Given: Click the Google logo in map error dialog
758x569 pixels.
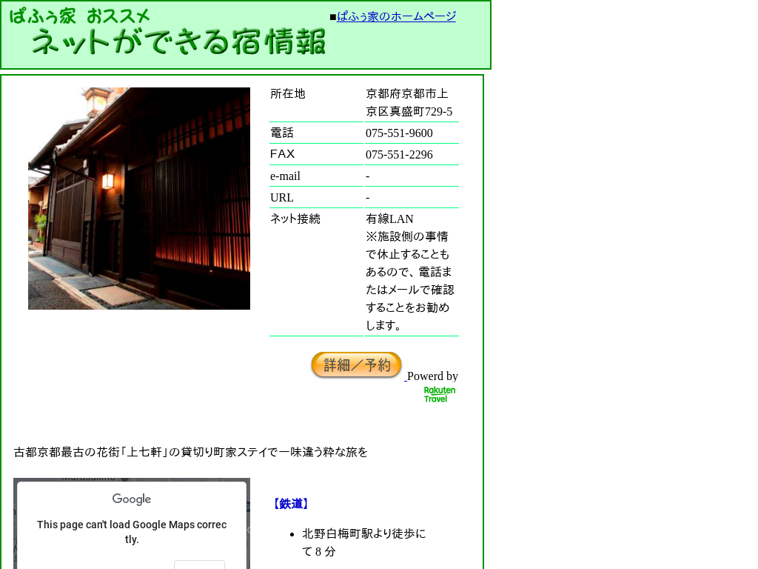Looking at the screenshot, I should [132, 499].
